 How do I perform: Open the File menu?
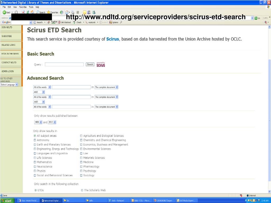[x=4, y=7]
